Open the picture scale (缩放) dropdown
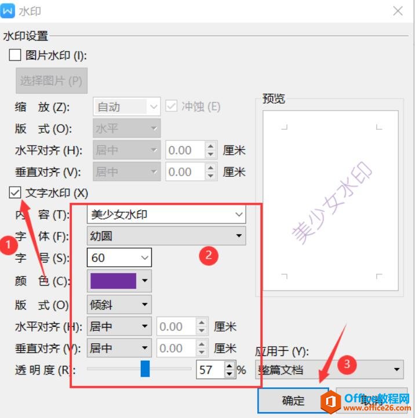This screenshot has height=418, width=415. click(126, 106)
